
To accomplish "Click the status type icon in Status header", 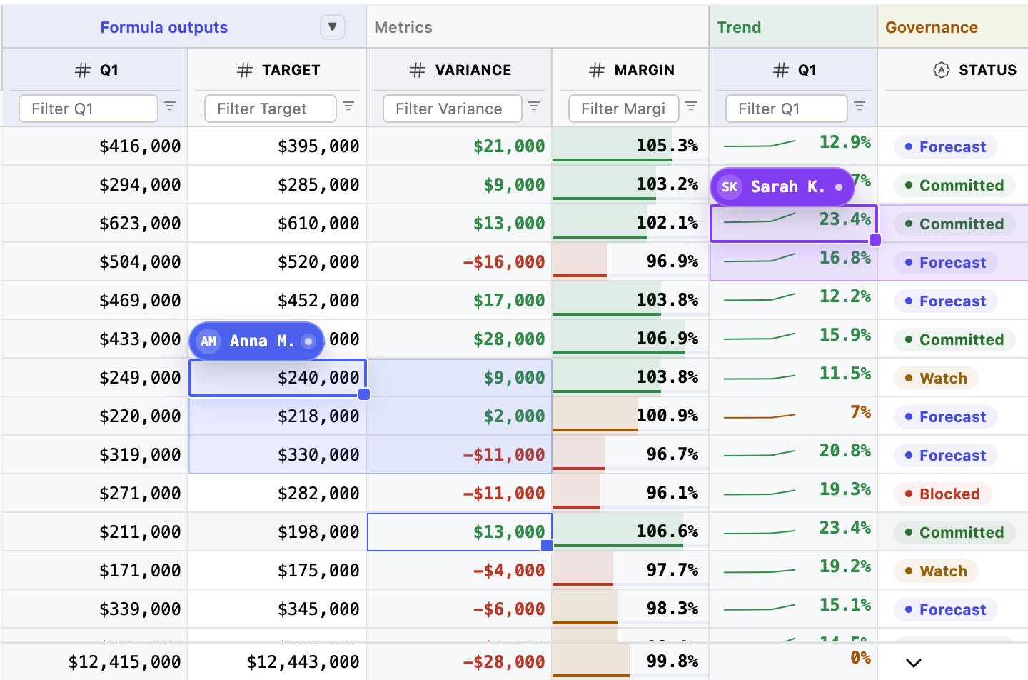I will pos(942,70).
